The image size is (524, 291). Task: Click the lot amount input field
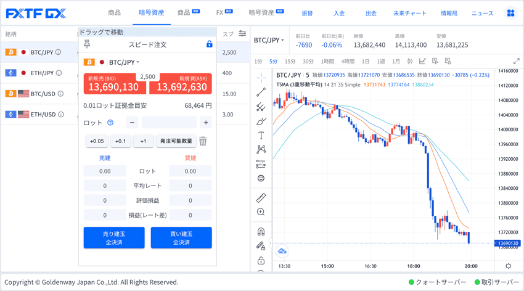(169, 123)
